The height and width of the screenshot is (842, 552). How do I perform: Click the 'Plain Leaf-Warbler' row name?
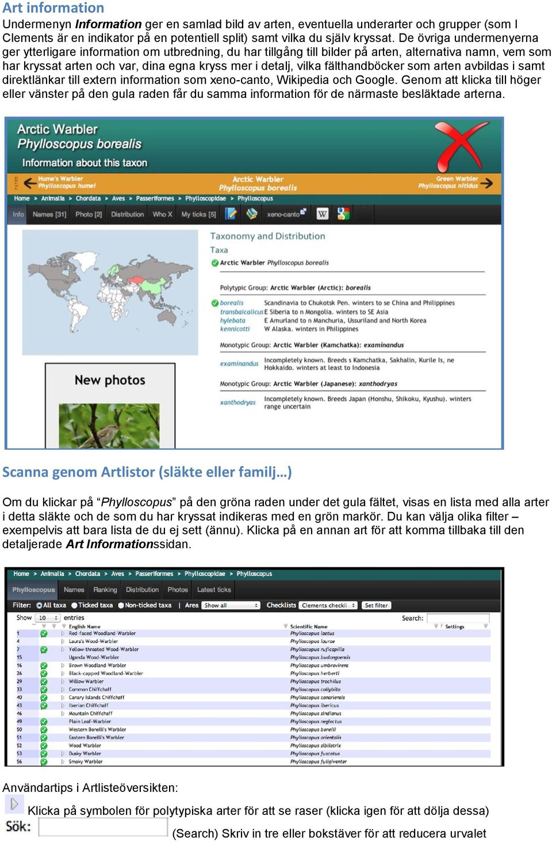click(x=90, y=722)
